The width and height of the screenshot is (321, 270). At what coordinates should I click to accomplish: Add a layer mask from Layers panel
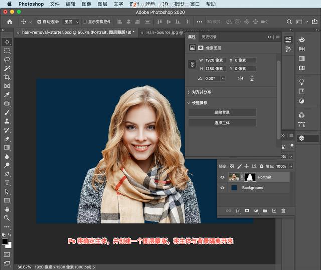point(247,211)
